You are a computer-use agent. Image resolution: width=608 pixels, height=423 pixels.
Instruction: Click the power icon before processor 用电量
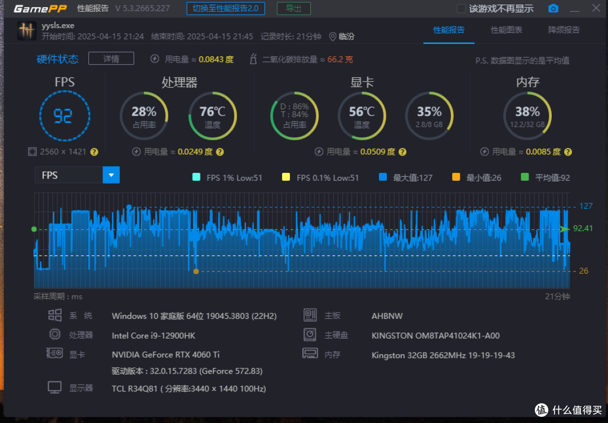click(136, 152)
